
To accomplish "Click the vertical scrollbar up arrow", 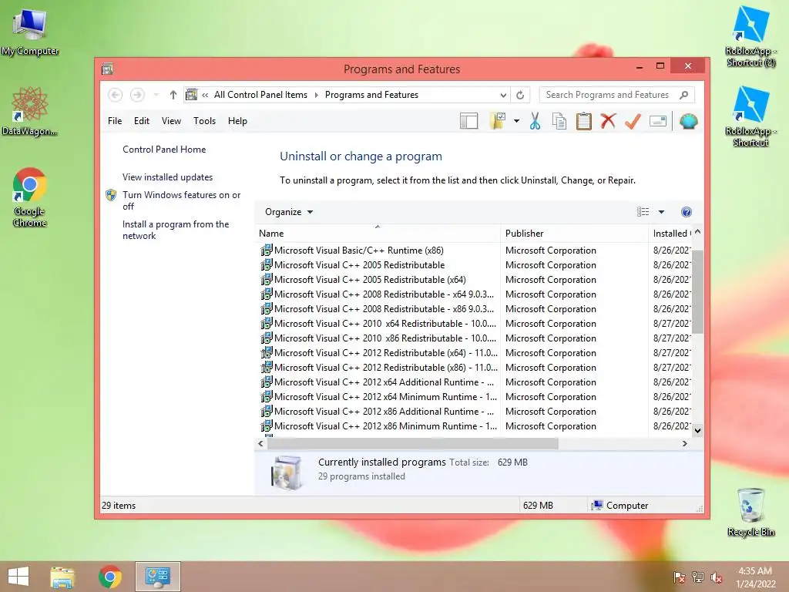I will pyautogui.click(x=697, y=232).
